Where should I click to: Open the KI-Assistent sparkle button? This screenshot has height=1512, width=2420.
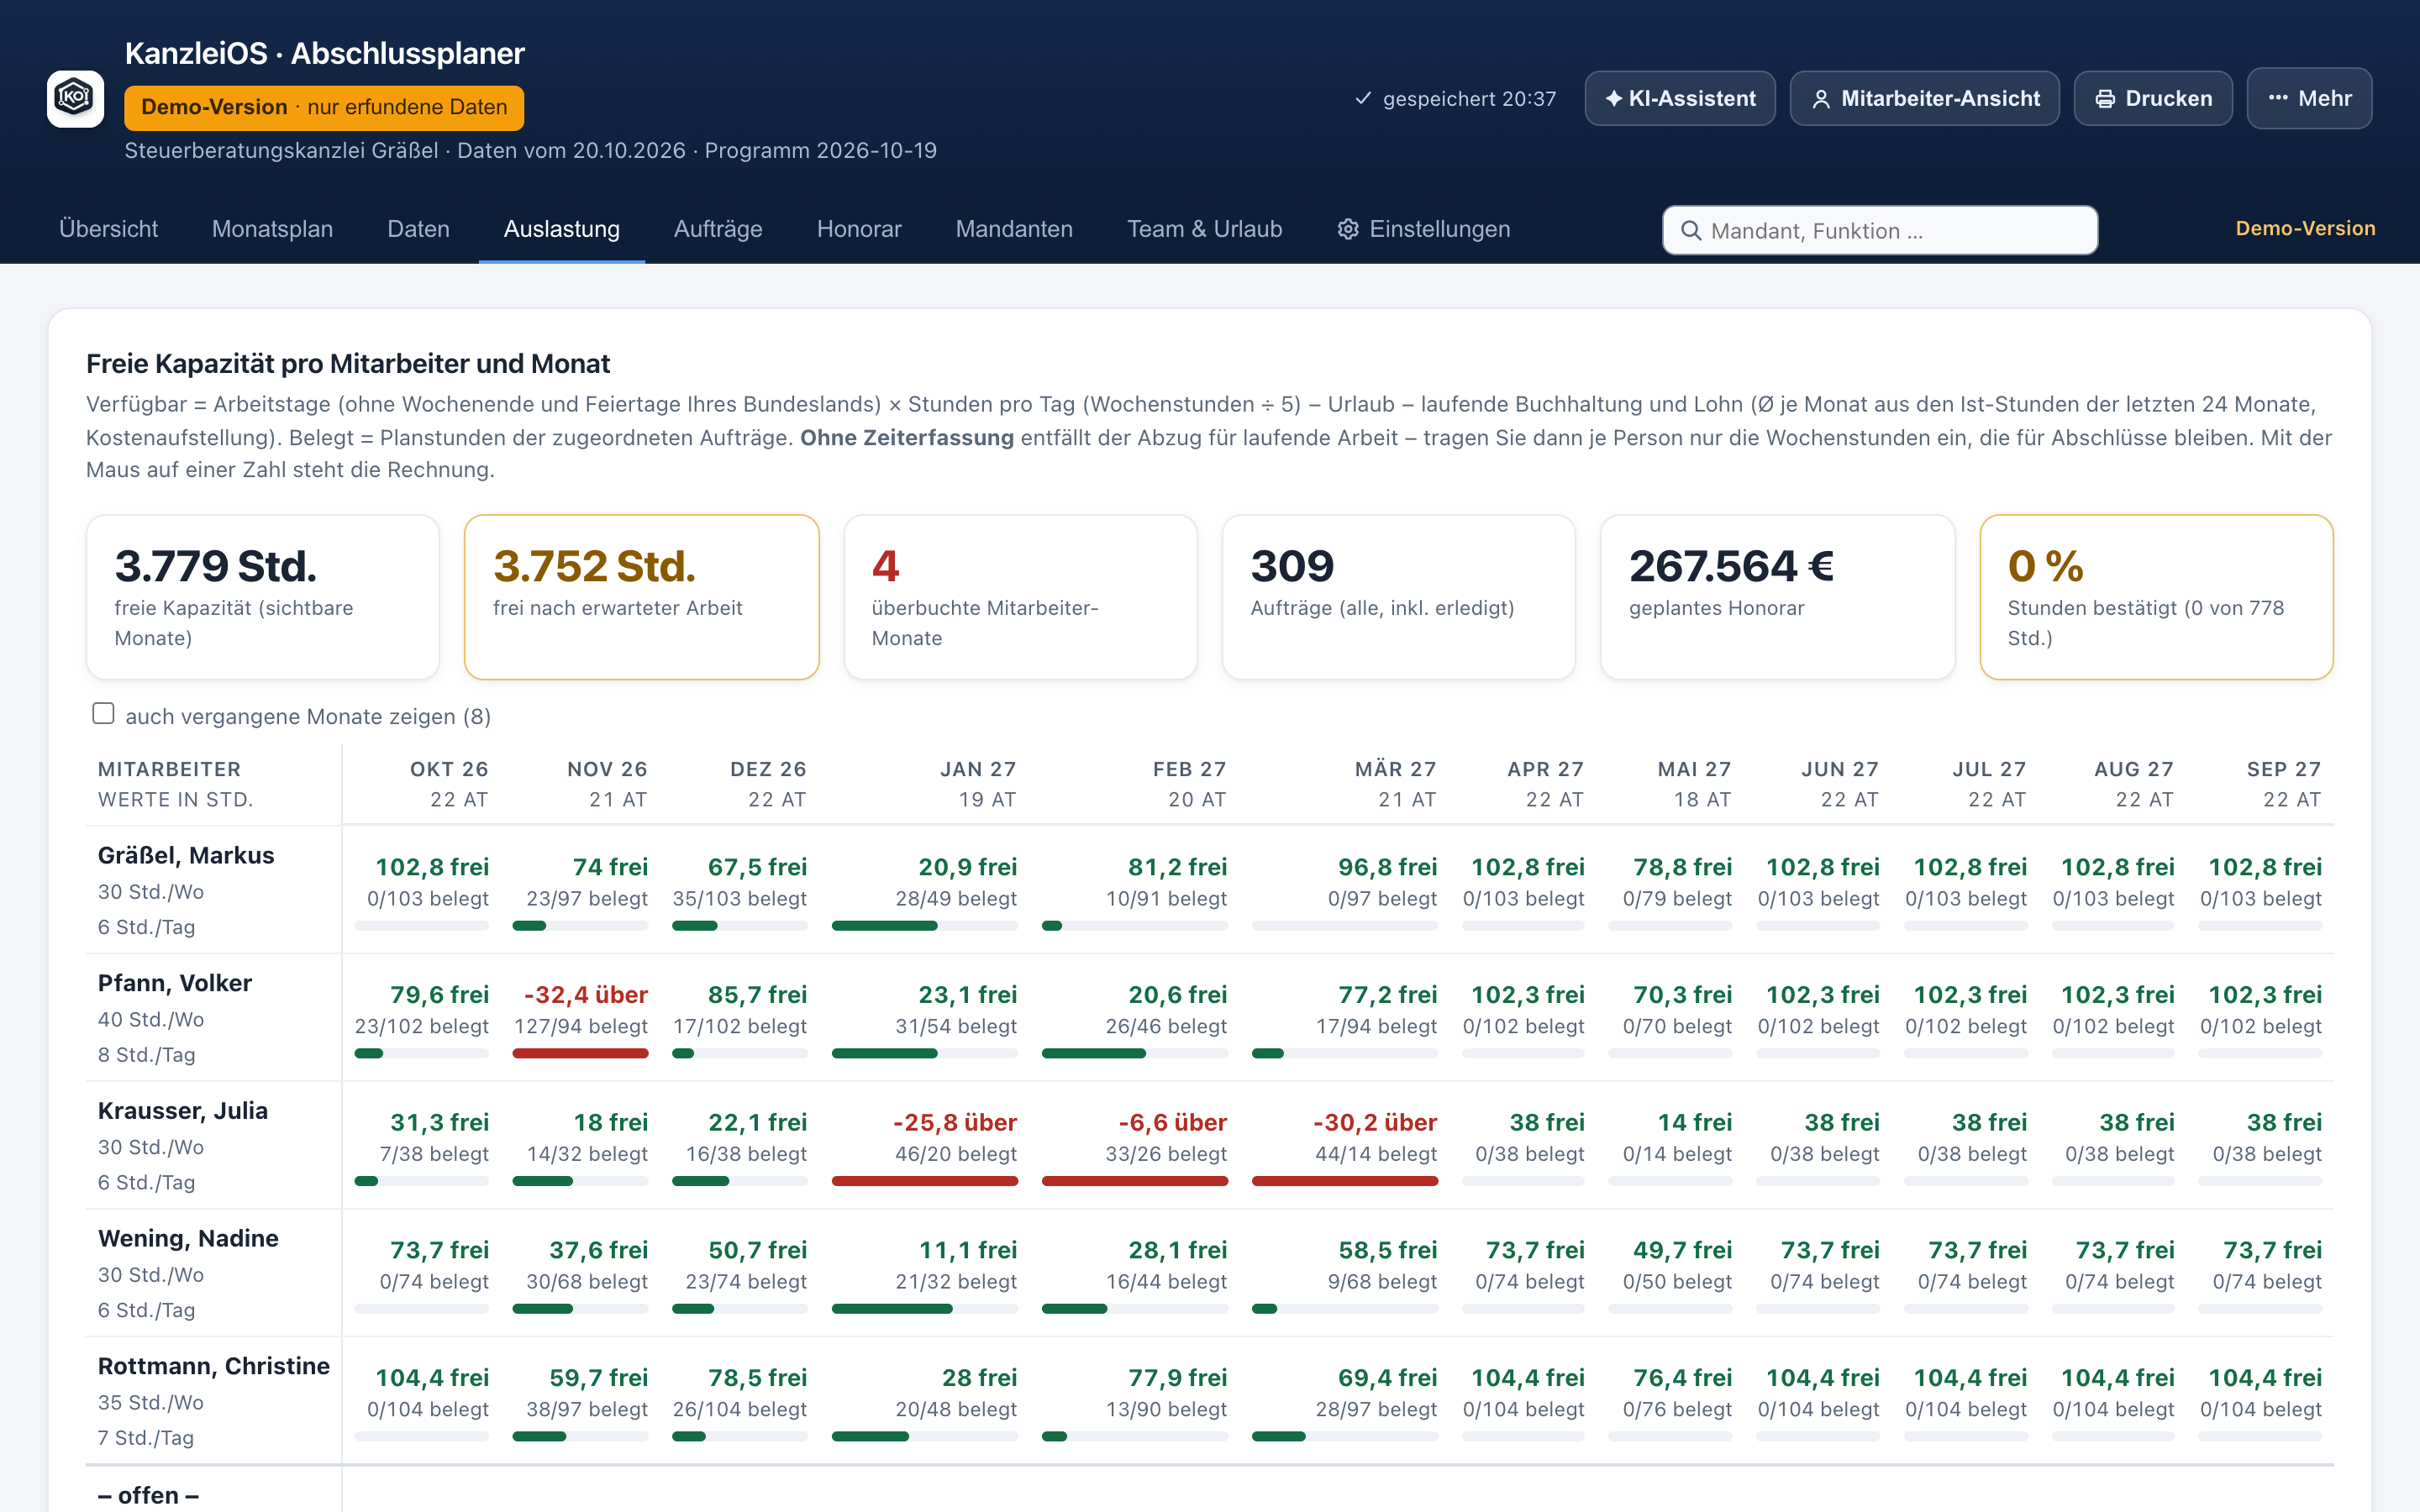click(x=1680, y=98)
